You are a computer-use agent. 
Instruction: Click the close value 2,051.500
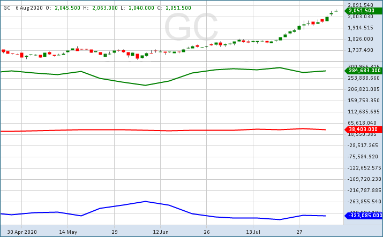point(178,8)
